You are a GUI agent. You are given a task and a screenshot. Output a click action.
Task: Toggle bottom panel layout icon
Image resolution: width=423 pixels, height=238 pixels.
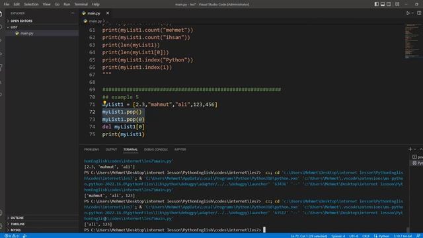[383, 5]
